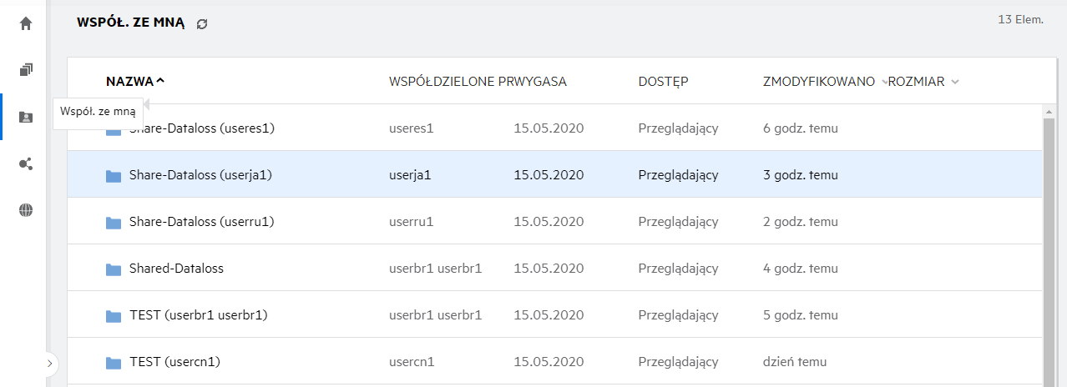This screenshot has height=387, width=1067.
Task: Refresh the Współ. ze mną list
Action: tap(202, 24)
